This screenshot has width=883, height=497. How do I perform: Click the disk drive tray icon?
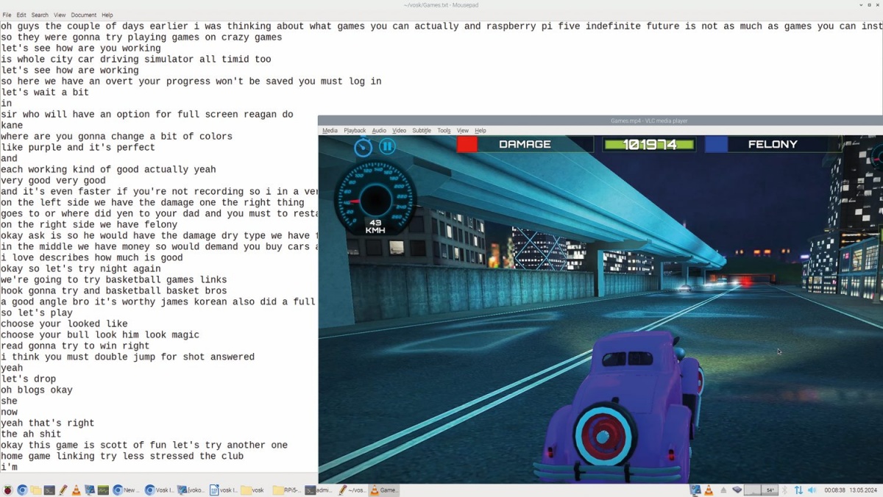point(737,490)
